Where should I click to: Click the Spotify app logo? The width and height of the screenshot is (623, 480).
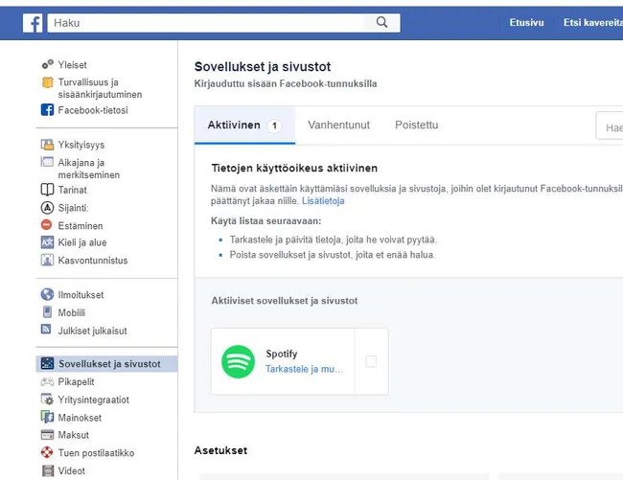click(238, 361)
